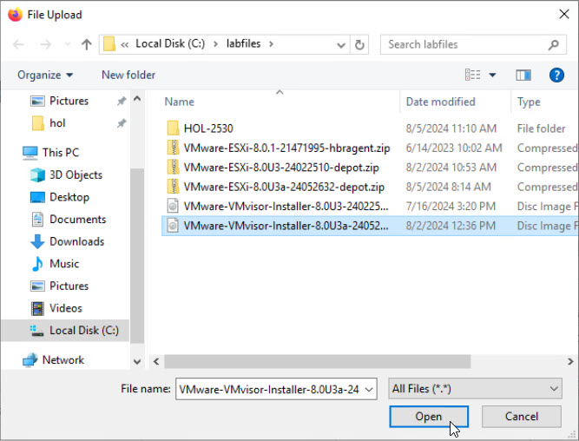
Task: Click File folder type cell
Action: (541, 128)
